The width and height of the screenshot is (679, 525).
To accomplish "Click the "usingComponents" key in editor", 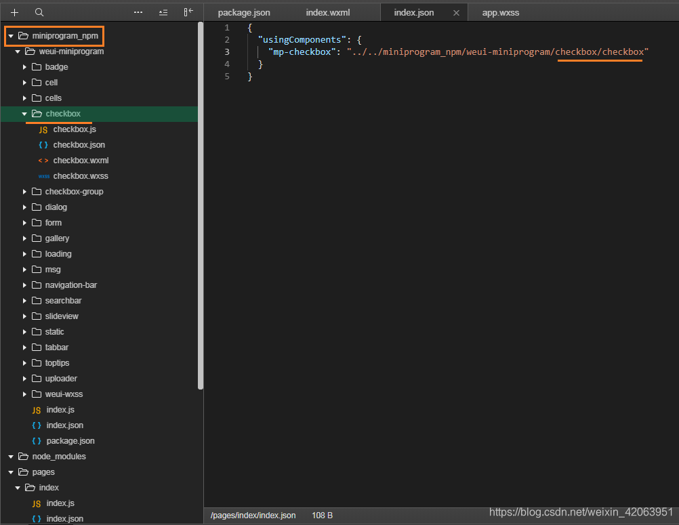I will click(302, 40).
